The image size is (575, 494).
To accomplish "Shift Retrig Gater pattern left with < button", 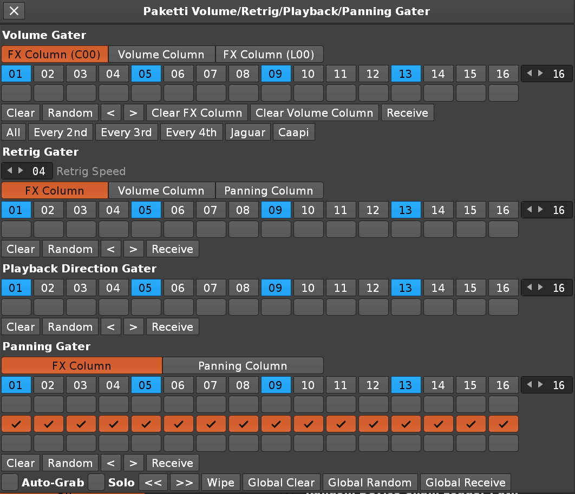I will click(110, 249).
